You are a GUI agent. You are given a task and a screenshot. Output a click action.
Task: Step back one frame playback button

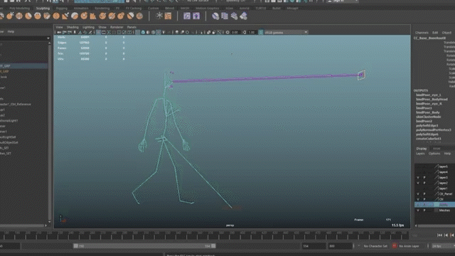(446, 235)
